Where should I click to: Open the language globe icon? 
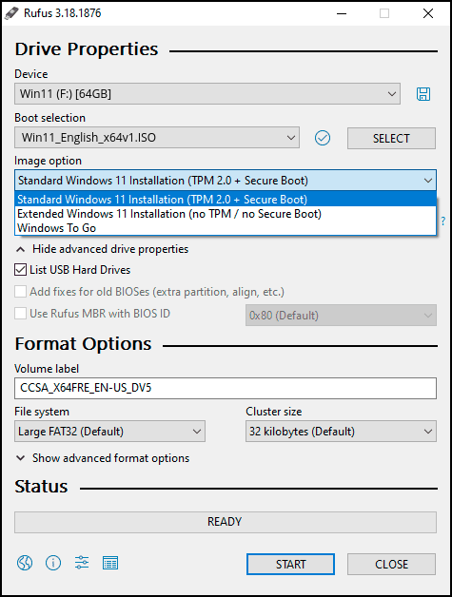tap(25, 563)
